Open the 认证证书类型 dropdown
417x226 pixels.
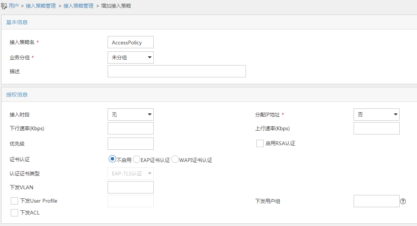click(131, 174)
